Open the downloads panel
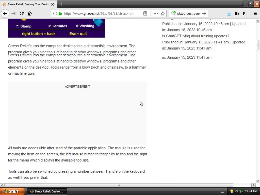This screenshot has height=195, width=260. tap(229, 13)
